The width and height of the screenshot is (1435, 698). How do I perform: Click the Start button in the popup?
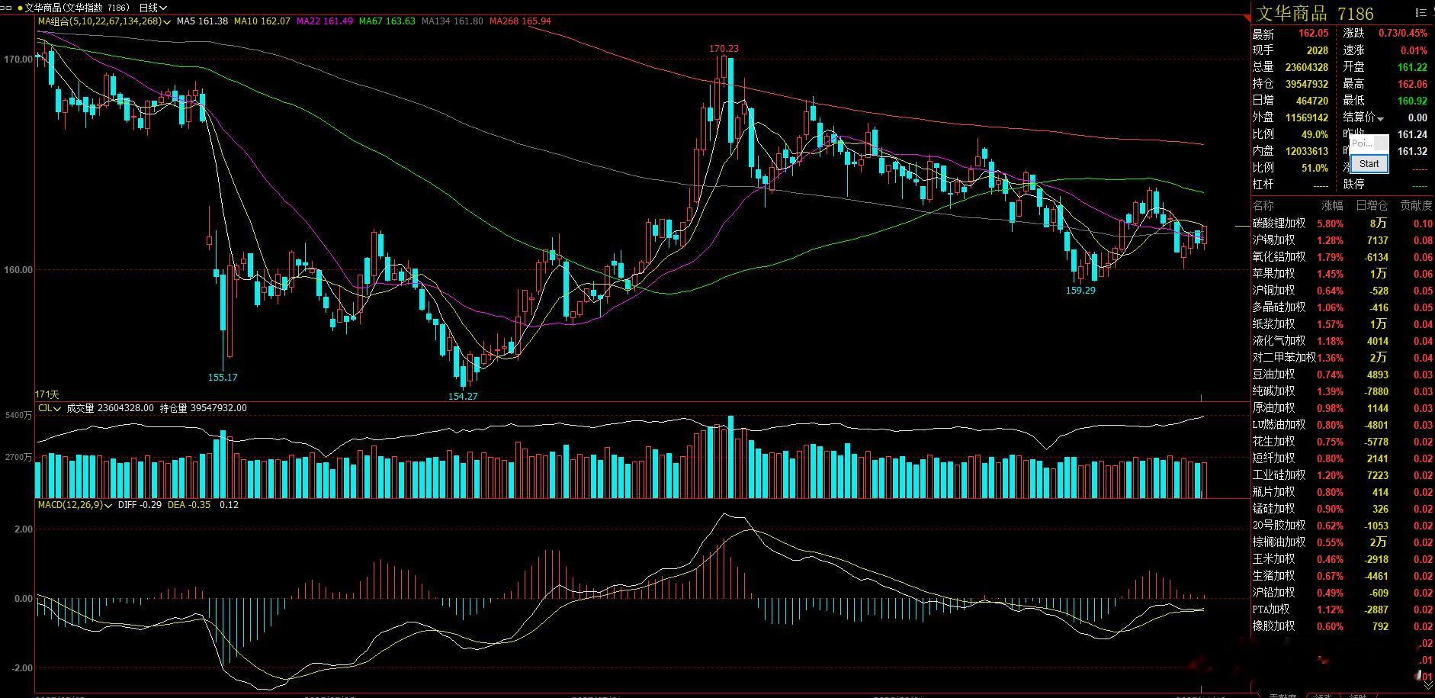click(1369, 163)
